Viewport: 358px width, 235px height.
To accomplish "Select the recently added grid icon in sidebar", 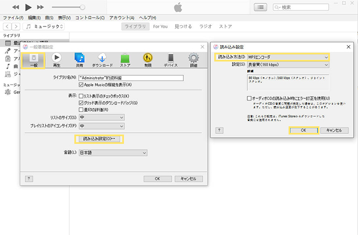I will (x=8, y=43).
